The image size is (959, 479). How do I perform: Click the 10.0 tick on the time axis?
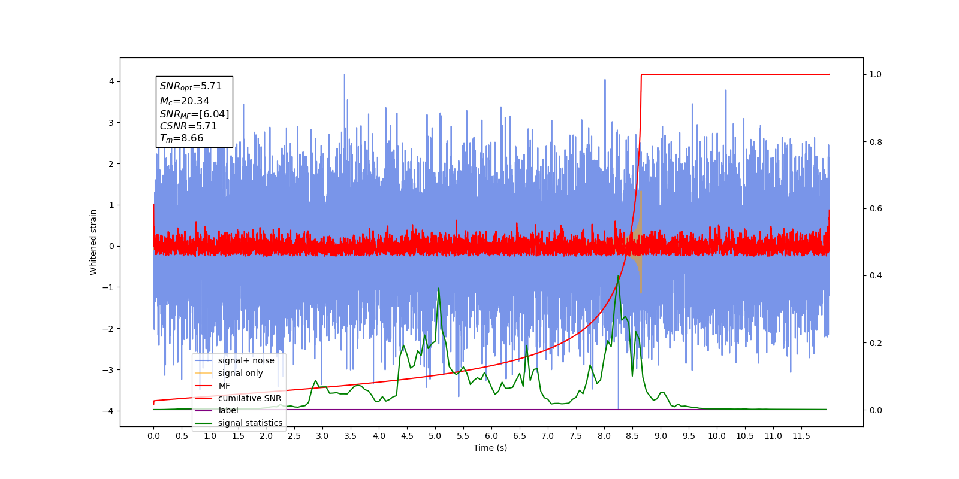pos(717,436)
